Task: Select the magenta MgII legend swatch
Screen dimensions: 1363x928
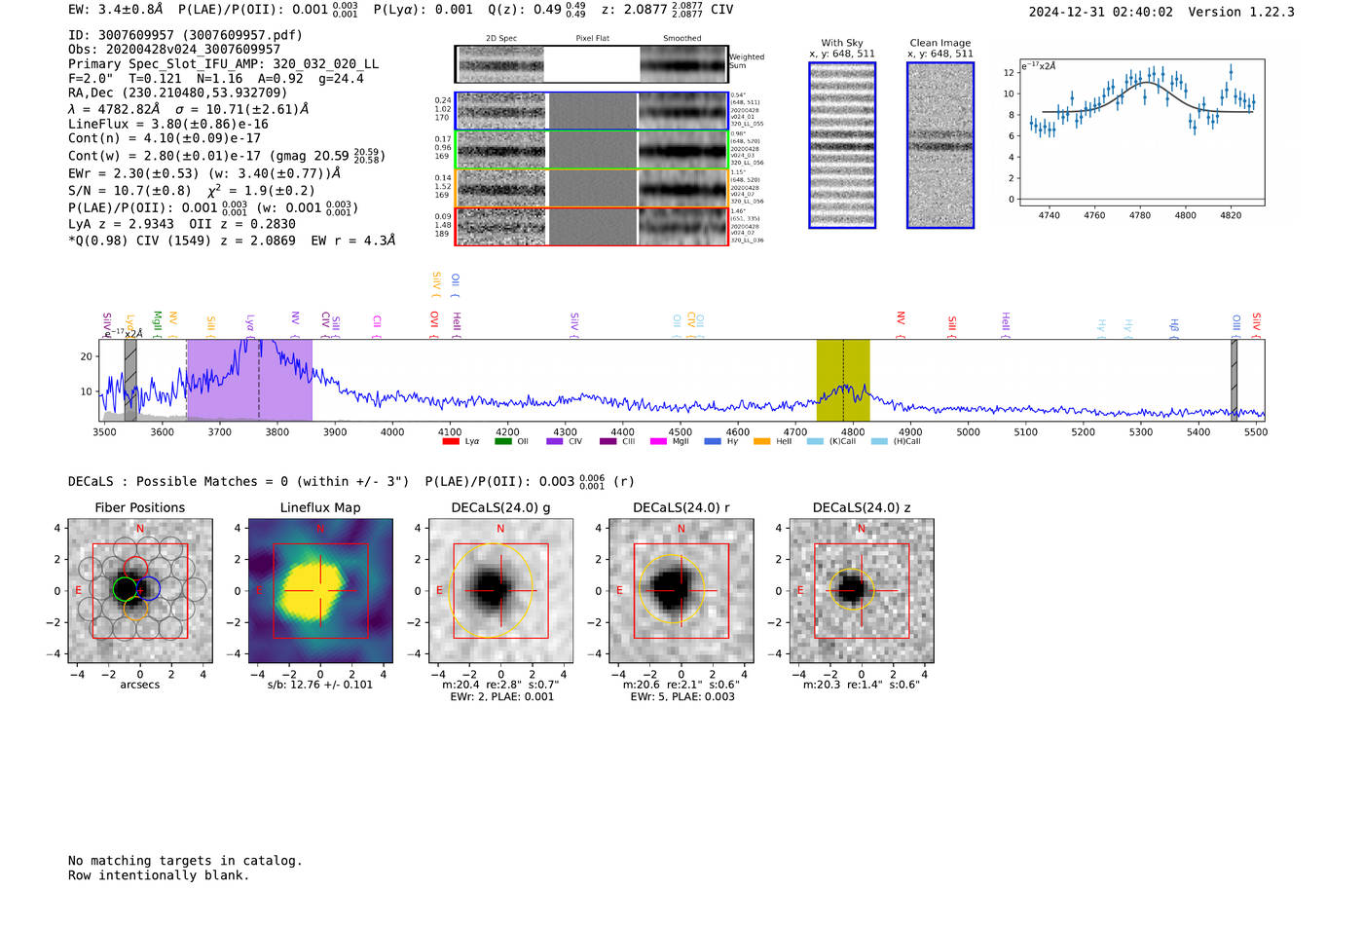Action: click(x=658, y=441)
